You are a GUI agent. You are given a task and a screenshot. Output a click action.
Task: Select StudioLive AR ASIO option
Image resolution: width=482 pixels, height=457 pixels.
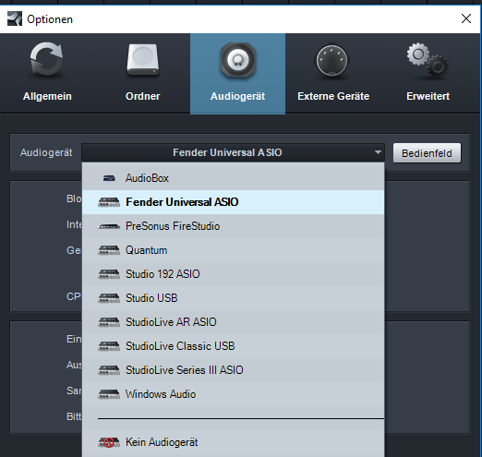pos(233,322)
